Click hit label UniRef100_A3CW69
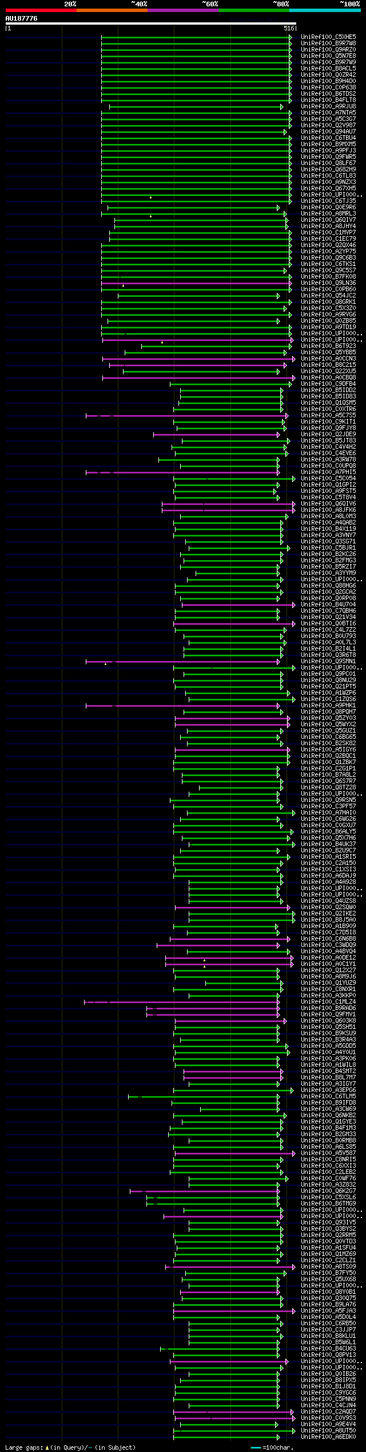Viewport: 366px width, 1452px height. 328,1109
